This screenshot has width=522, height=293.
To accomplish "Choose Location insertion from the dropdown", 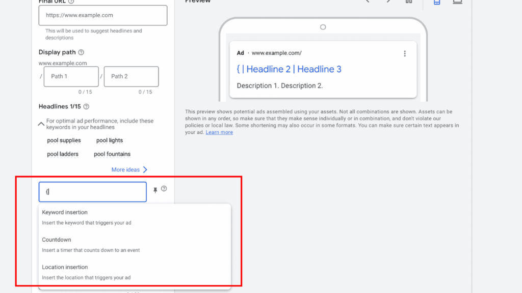I will click(135, 272).
